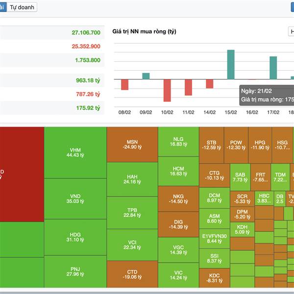Select the CTG -10.13 tỷ tile
Viewport: 294px width, 294px height.
tap(214, 175)
